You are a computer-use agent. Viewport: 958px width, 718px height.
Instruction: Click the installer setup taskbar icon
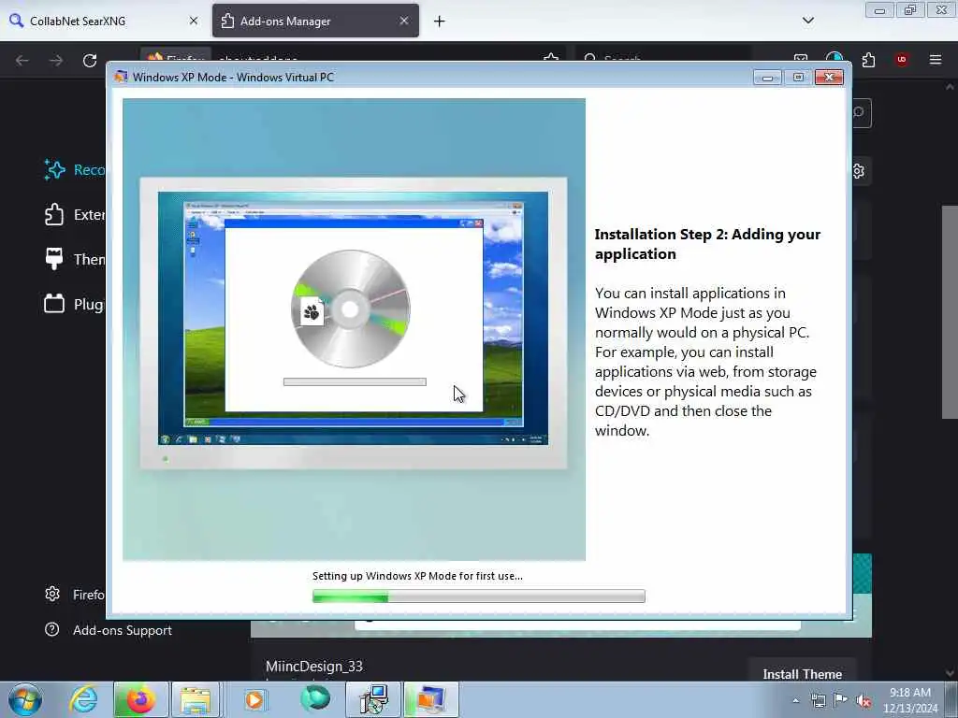(x=373, y=699)
